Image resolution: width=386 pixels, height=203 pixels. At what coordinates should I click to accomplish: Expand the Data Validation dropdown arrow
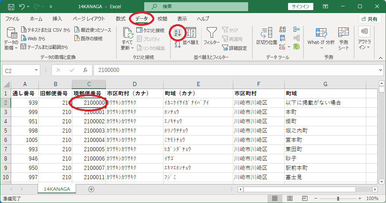coord(289,47)
